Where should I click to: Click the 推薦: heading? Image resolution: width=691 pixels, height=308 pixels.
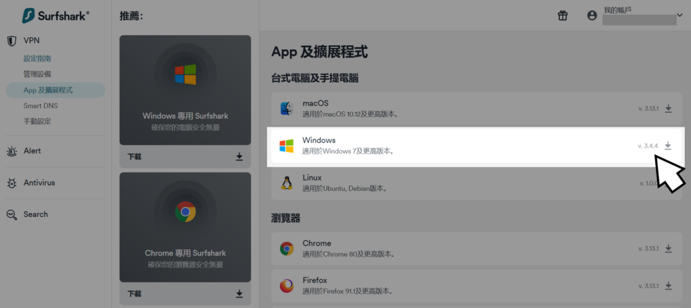pyautogui.click(x=132, y=16)
